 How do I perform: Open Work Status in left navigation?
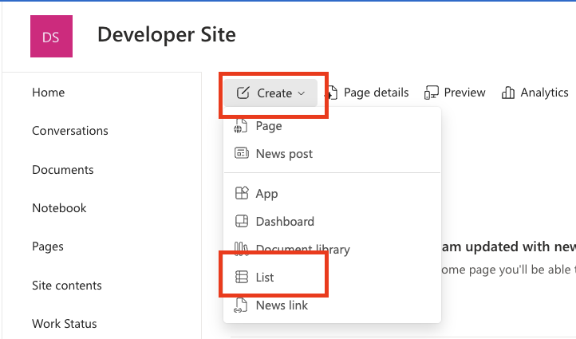click(65, 324)
